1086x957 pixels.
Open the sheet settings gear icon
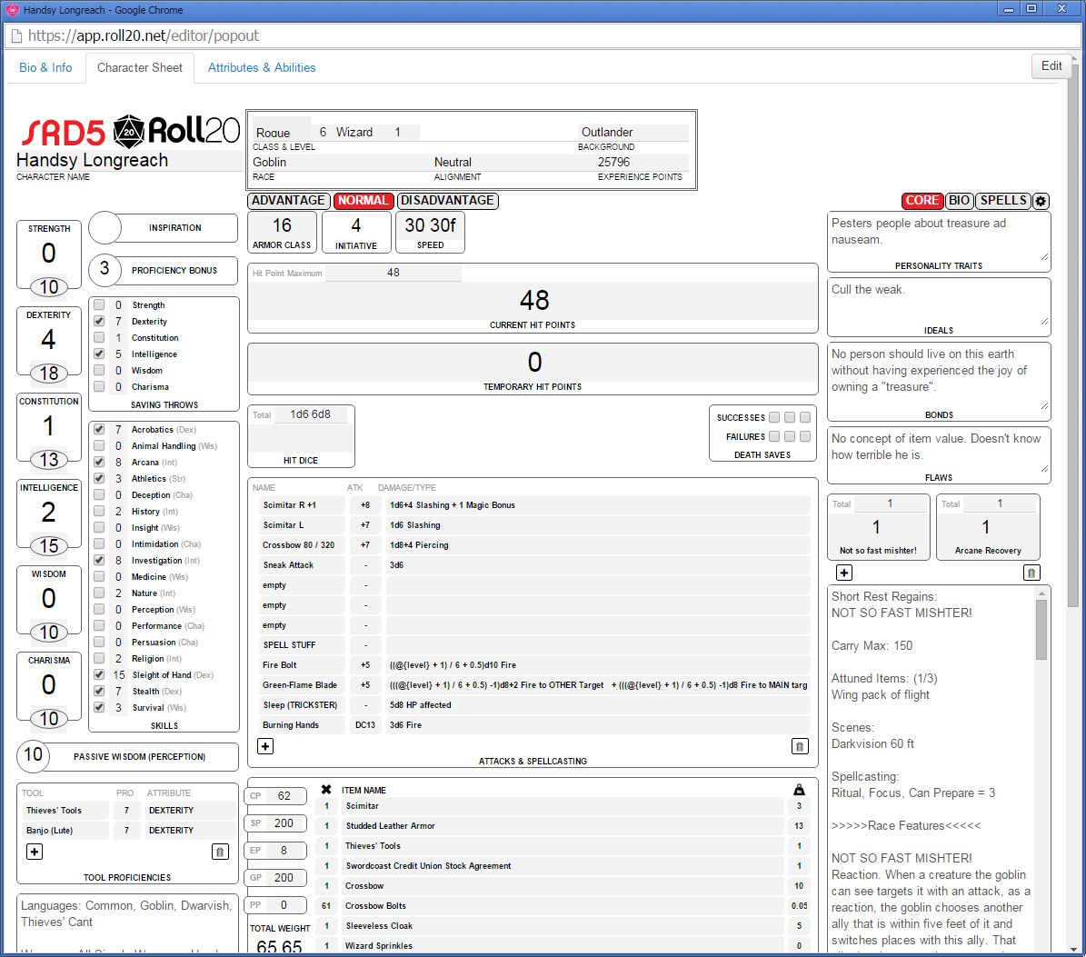(x=1041, y=201)
